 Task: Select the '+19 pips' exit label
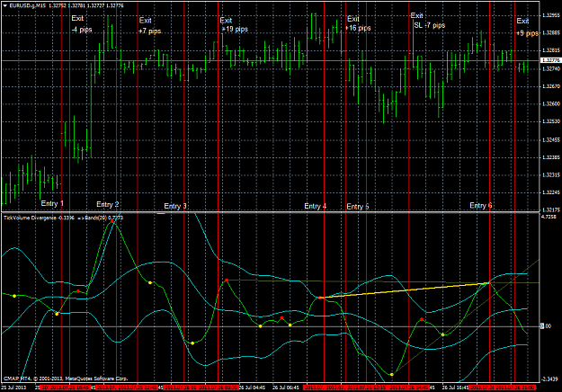235,29
